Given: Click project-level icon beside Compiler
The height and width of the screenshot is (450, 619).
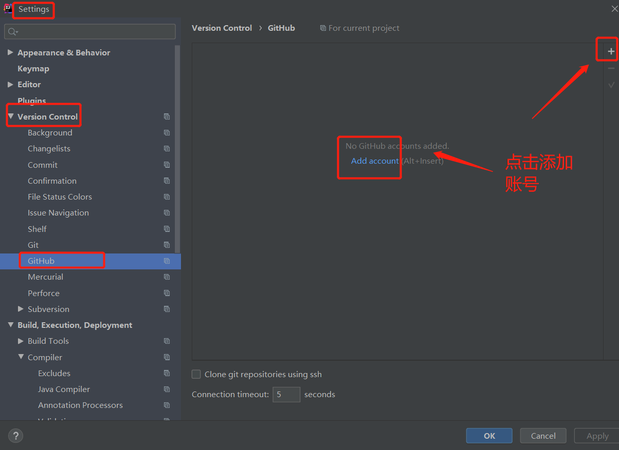Looking at the screenshot, I should point(167,357).
